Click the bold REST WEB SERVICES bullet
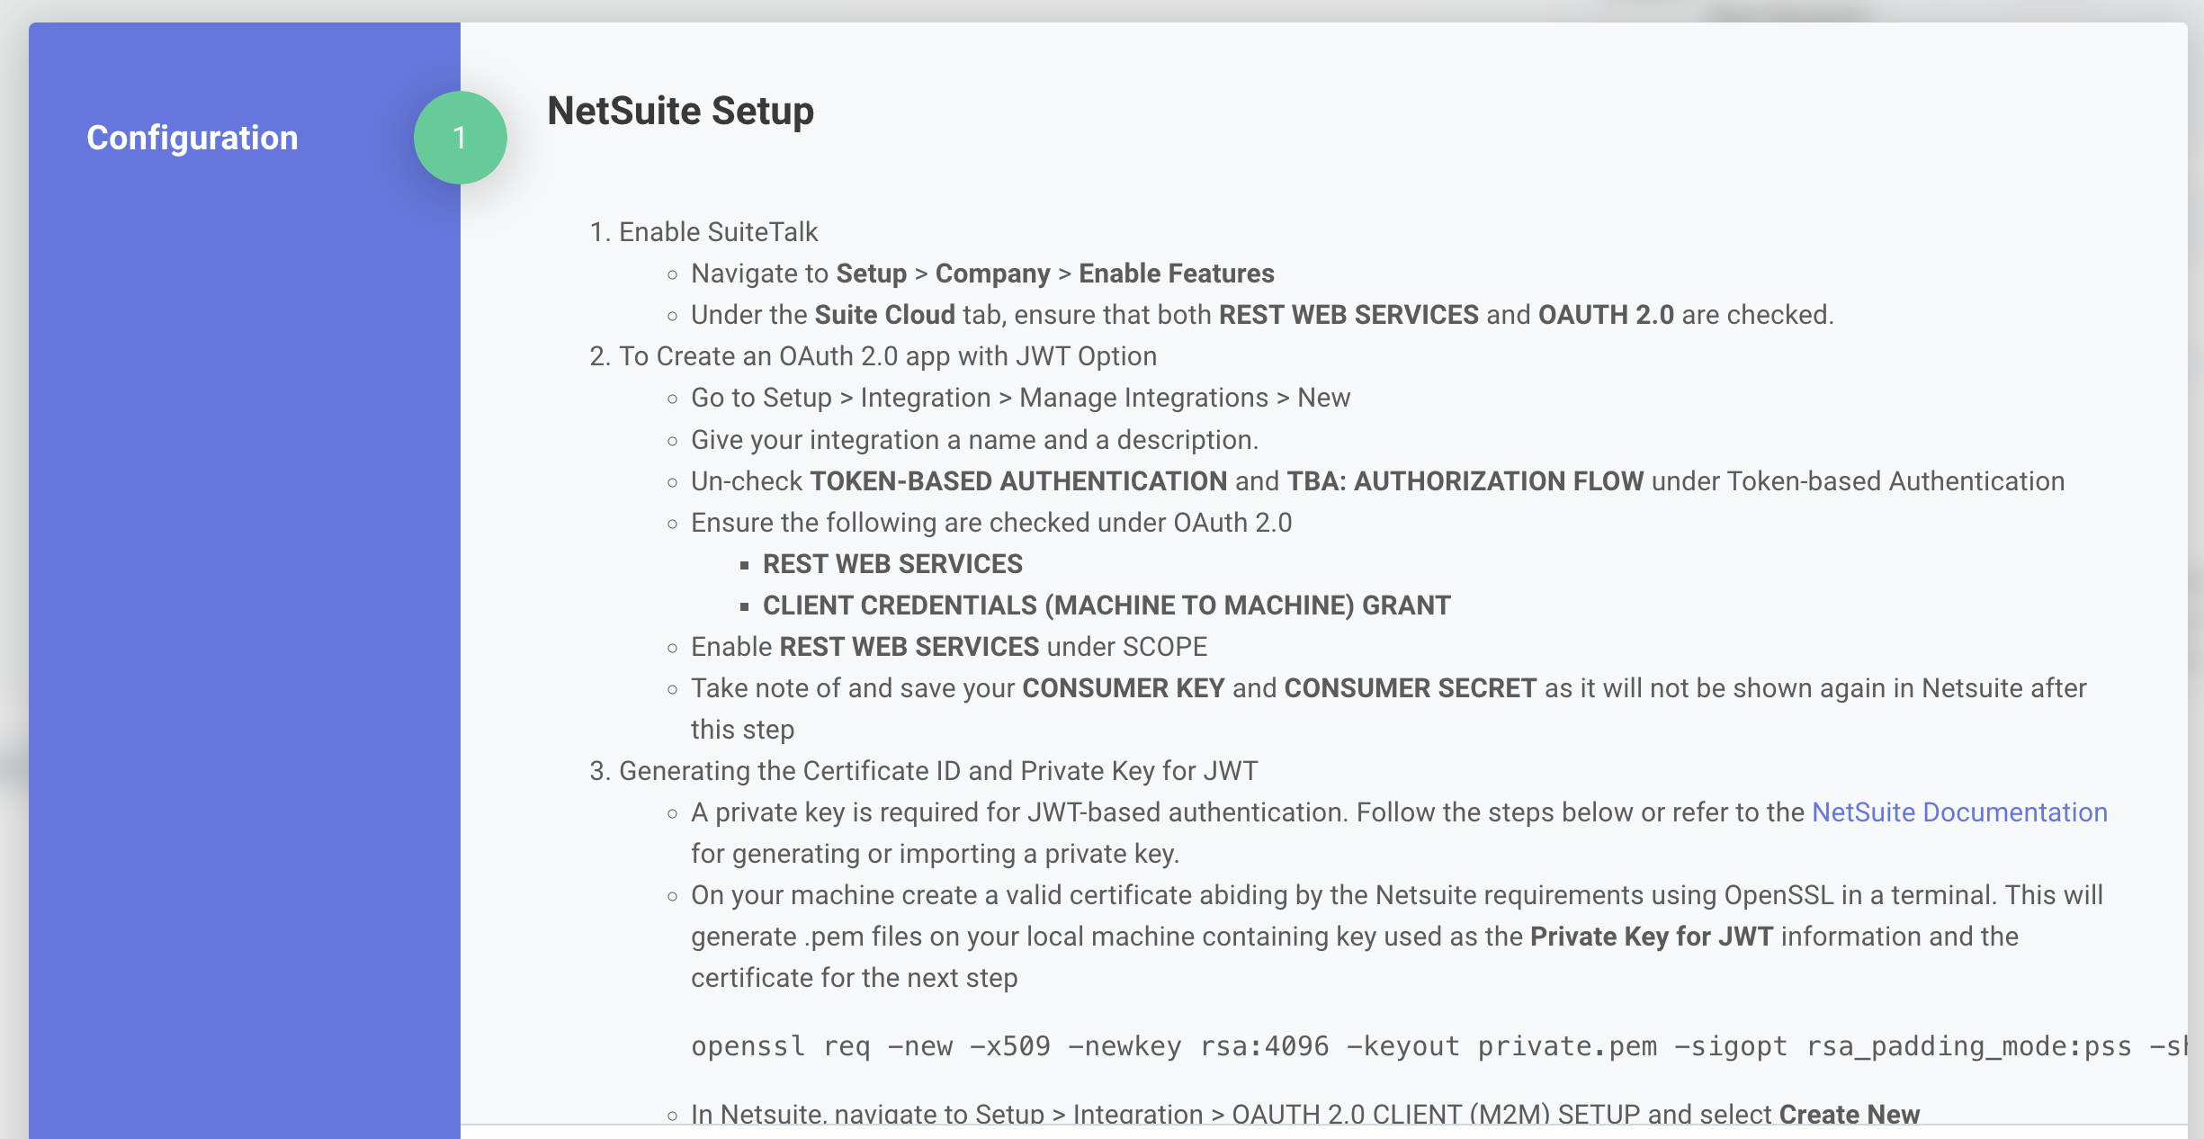 (x=892, y=563)
